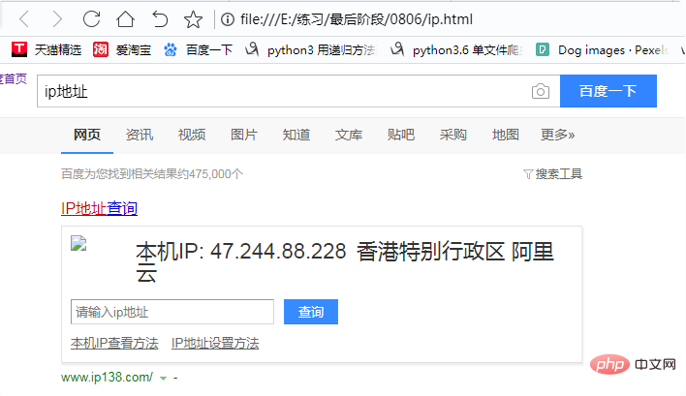Viewport: 686px width, 396px height.
Task: Open the browser home page icon
Action: [125, 18]
